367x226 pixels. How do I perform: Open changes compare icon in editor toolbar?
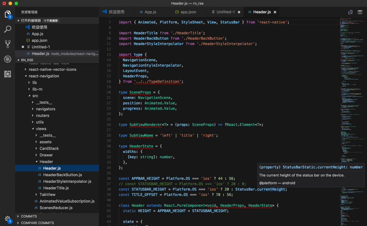[350, 12]
